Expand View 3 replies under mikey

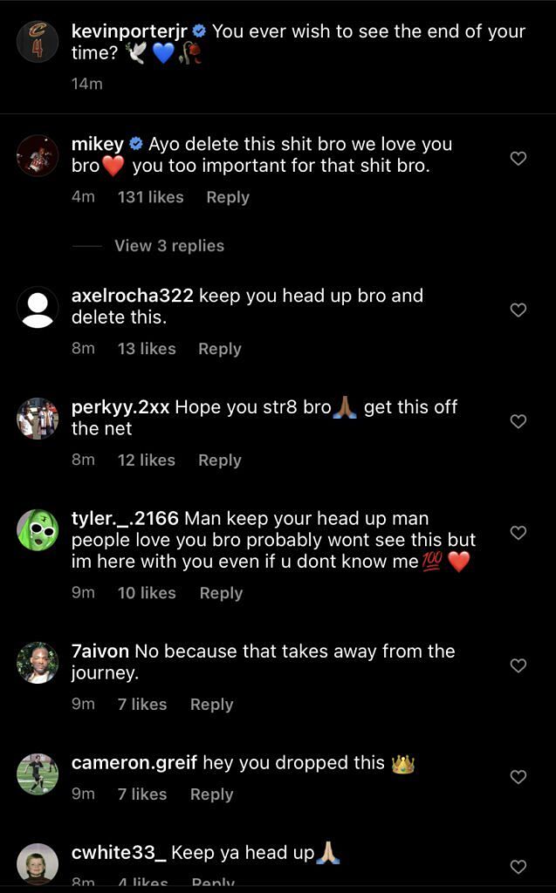coord(169,246)
